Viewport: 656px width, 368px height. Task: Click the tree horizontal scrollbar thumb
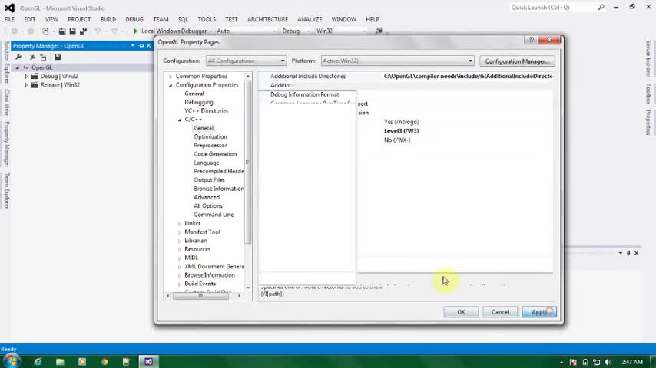pos(200,296)
